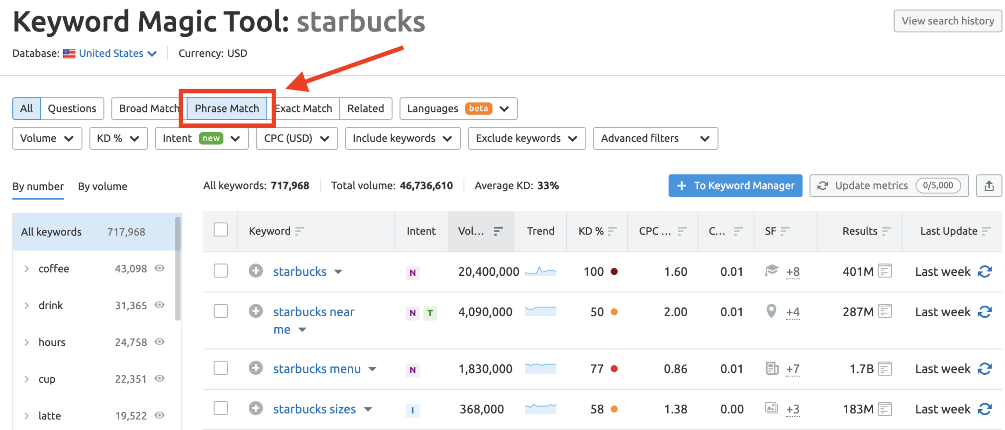Open the Volume filter dropdown

pyautogui.click(x=47, y=138)
